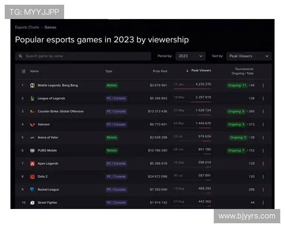Open more options for Street Fighter row
This screenshot has width=285, height=228.
263,202
